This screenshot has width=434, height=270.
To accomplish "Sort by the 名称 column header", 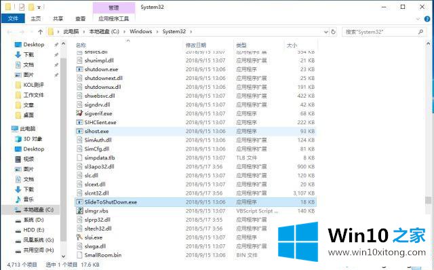I will (x=81, y=45).
